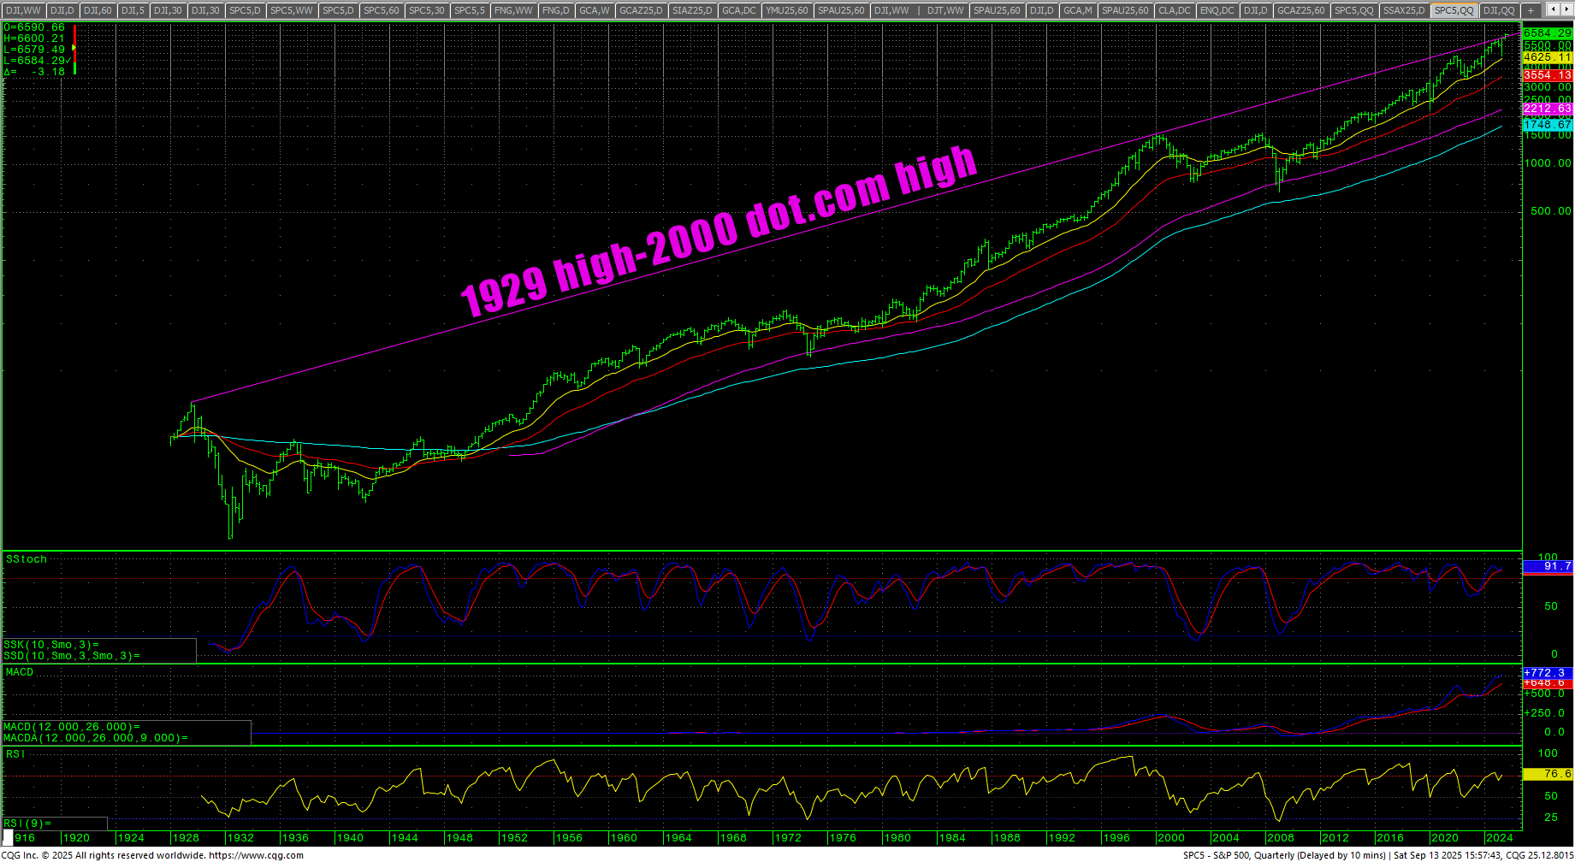
Task: Select the magenta 1929 high-2000 dot.com annotation
Action: pos(719,231)
